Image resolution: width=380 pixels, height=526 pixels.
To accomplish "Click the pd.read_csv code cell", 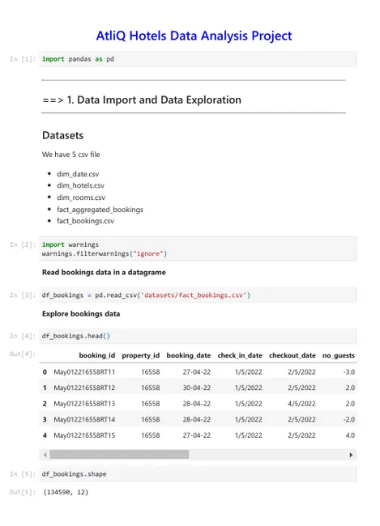I will [x=198, y=295].
